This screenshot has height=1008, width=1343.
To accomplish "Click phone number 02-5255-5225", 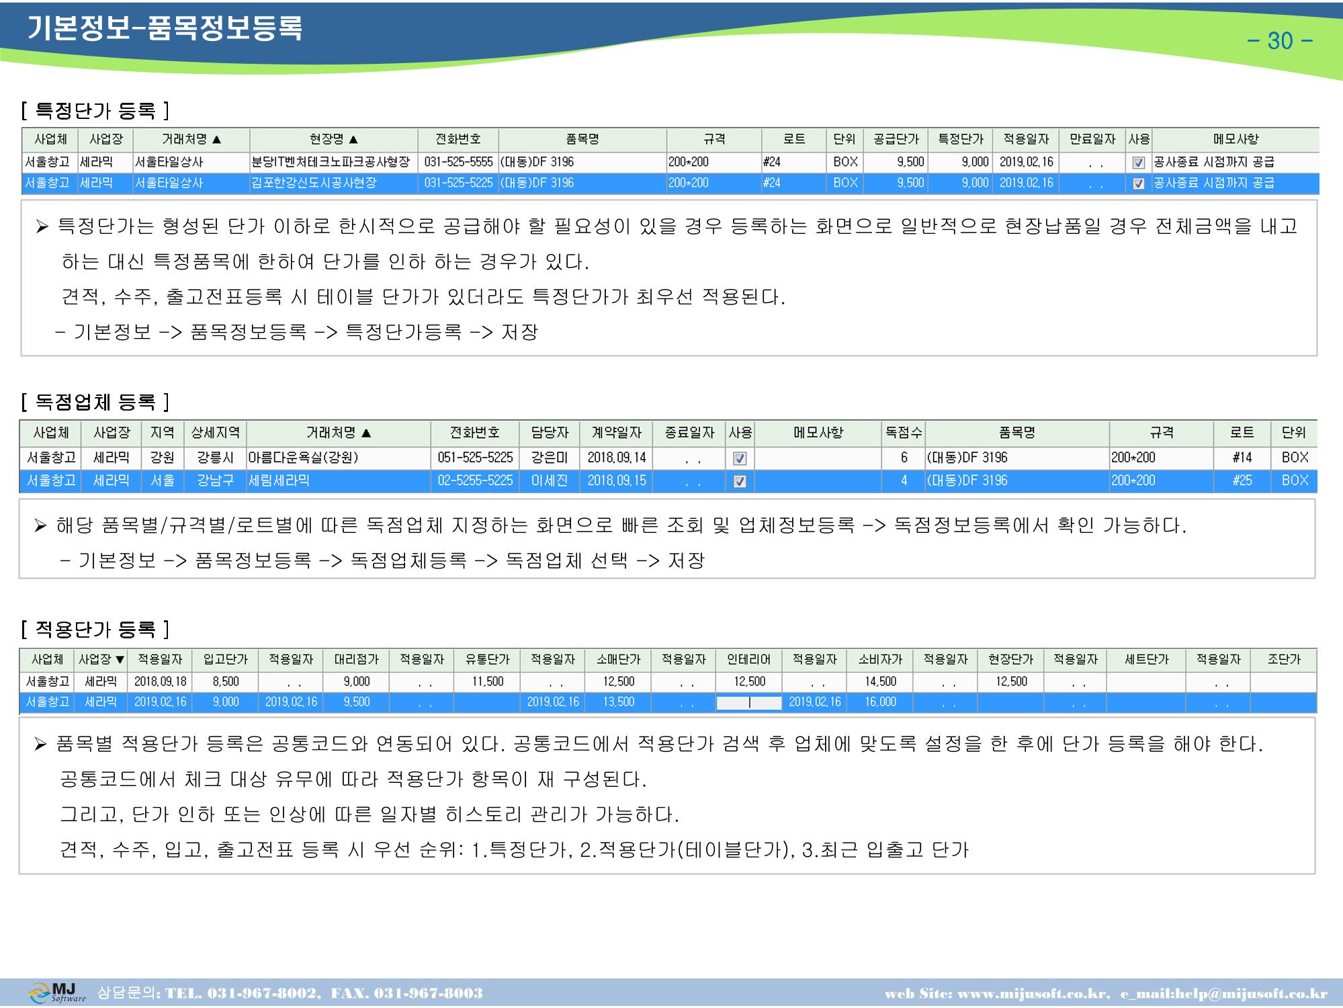I will click(475, 480).
